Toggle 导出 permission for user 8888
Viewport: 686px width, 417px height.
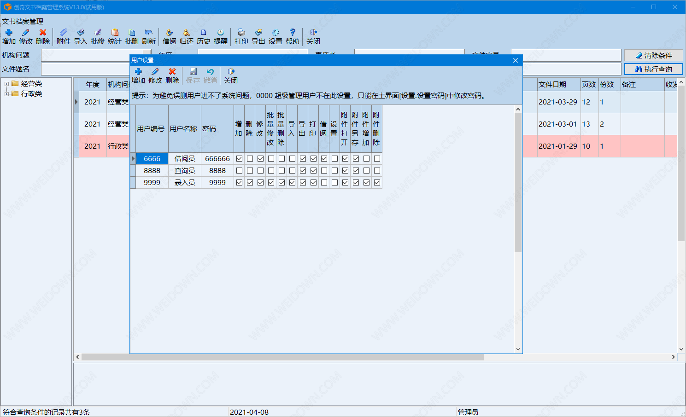point(303,170)
